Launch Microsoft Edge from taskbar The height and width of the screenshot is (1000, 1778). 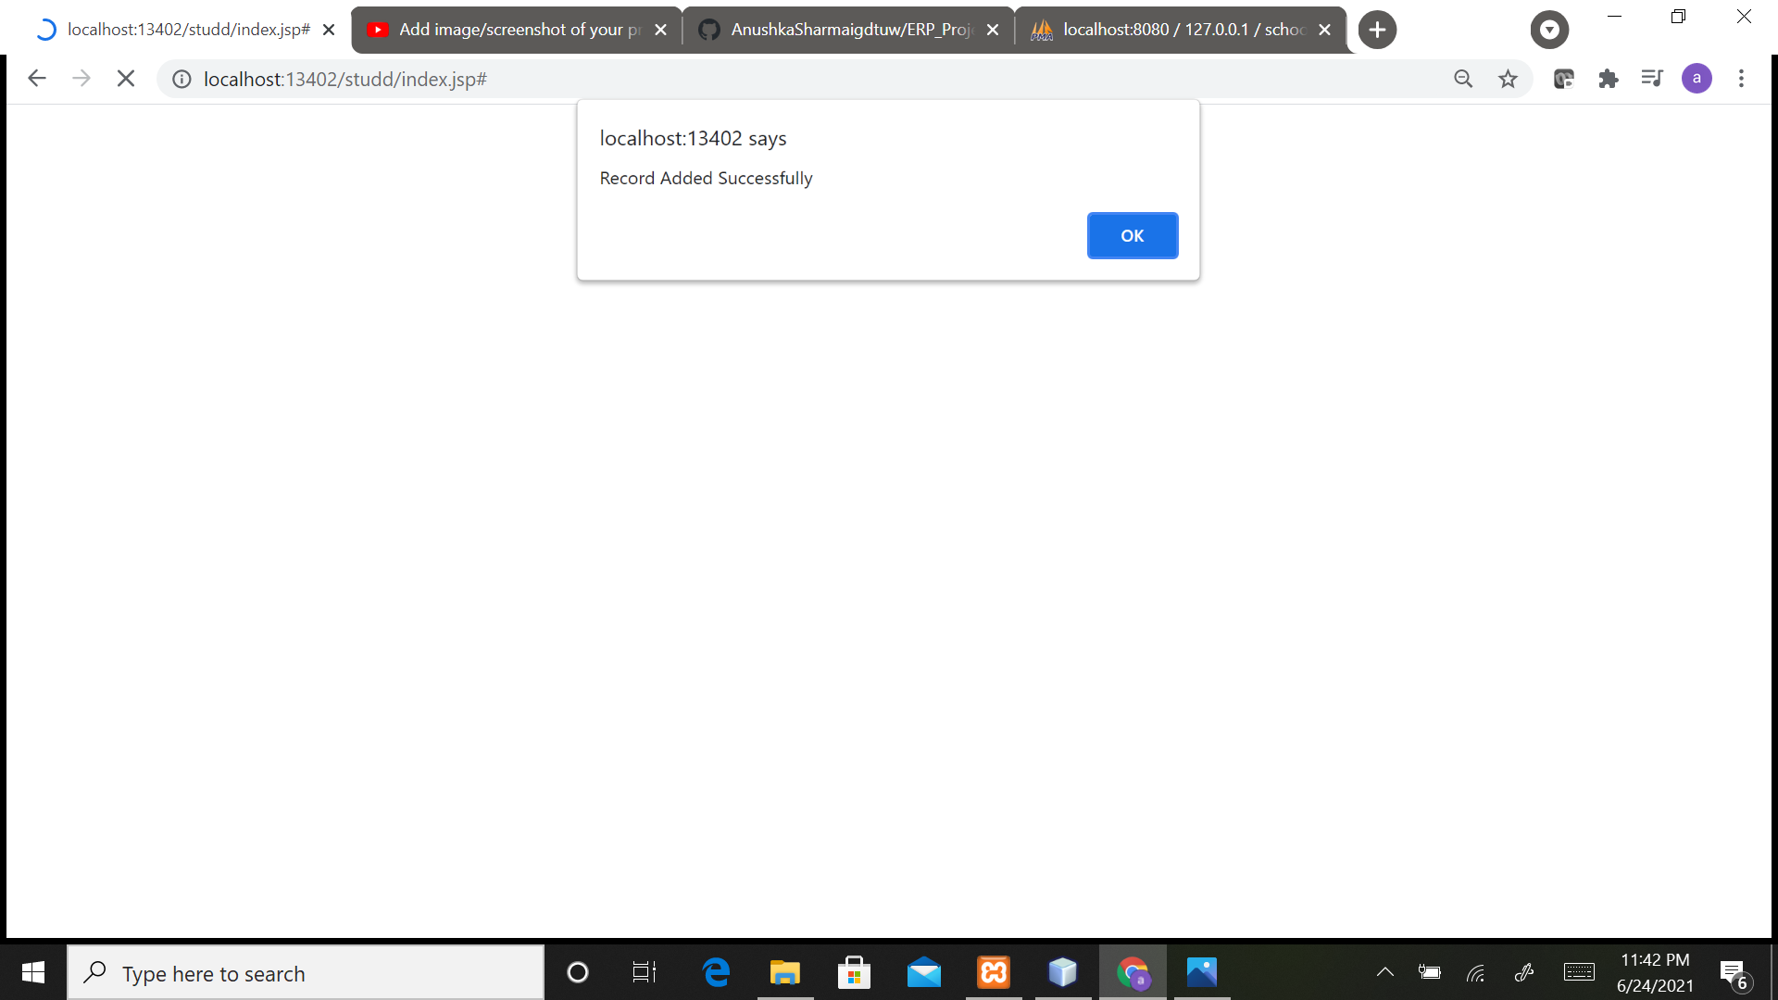pyautogui.click(x=716, y=972)
